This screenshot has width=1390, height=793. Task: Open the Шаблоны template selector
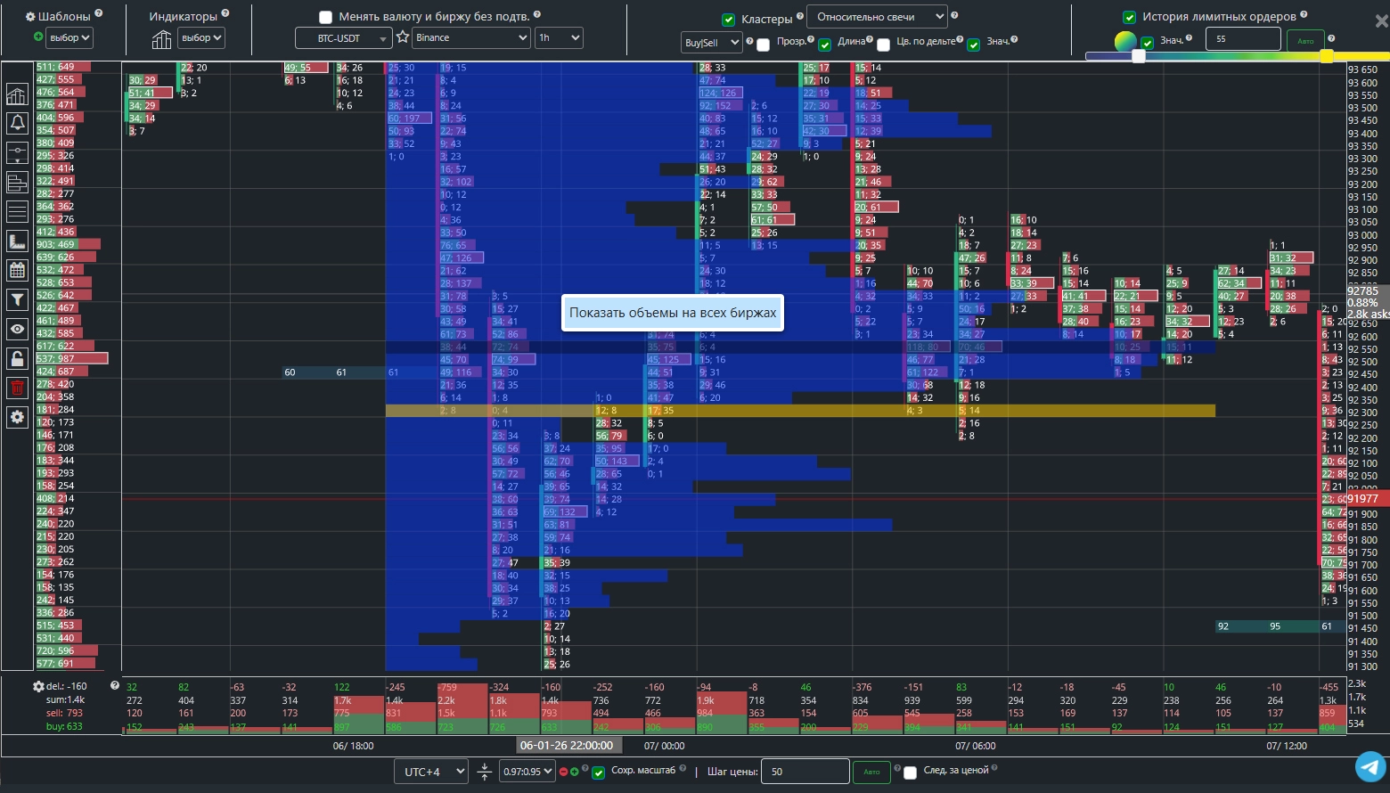tap(70, 37)
